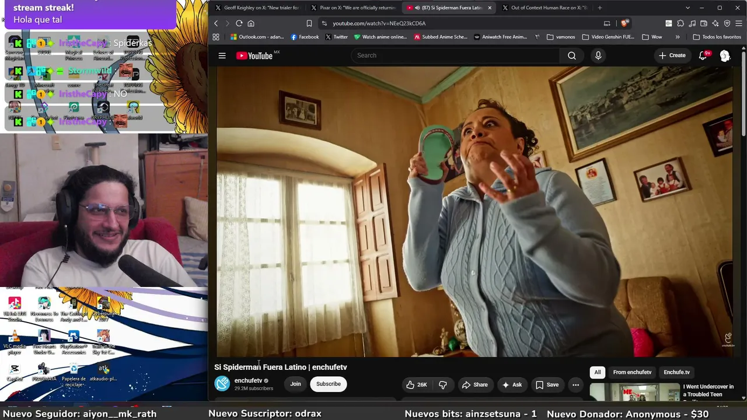747x420 pixels.
Task: Click the YouTube search magnifier button
Action: pos(572,55)
